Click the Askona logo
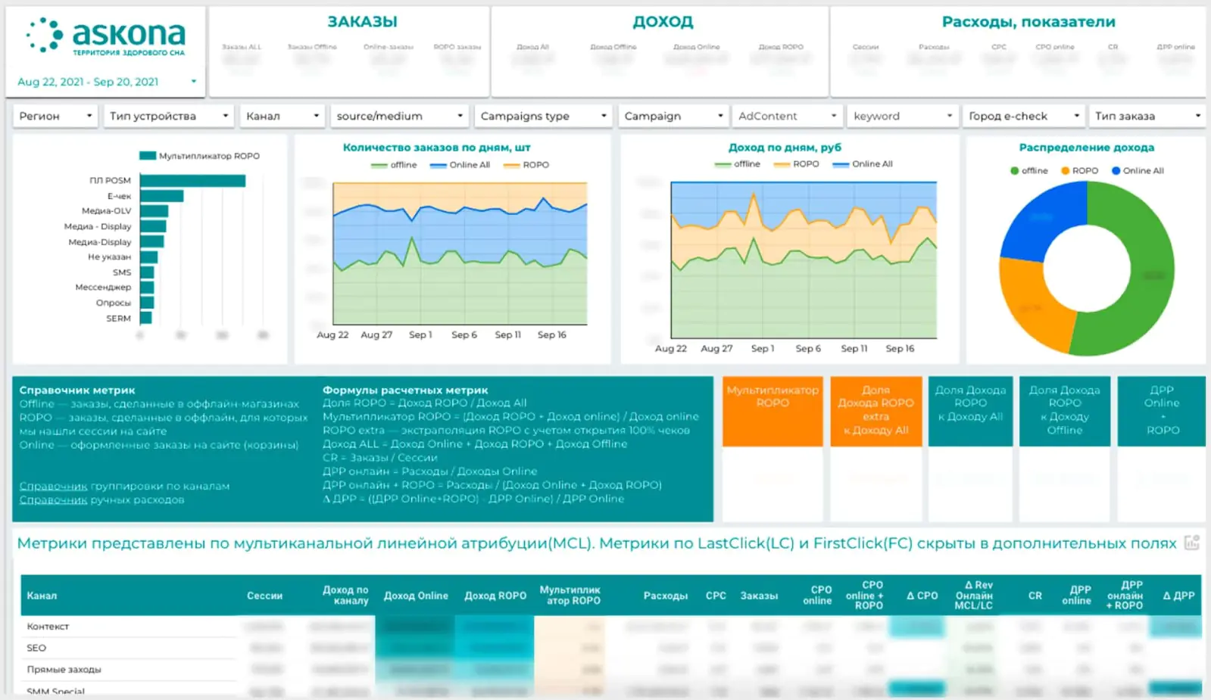1211x700 pixels. (105, 36)
